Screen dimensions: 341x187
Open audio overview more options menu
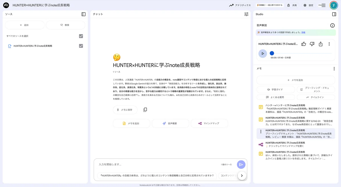[x=329, y=44]
